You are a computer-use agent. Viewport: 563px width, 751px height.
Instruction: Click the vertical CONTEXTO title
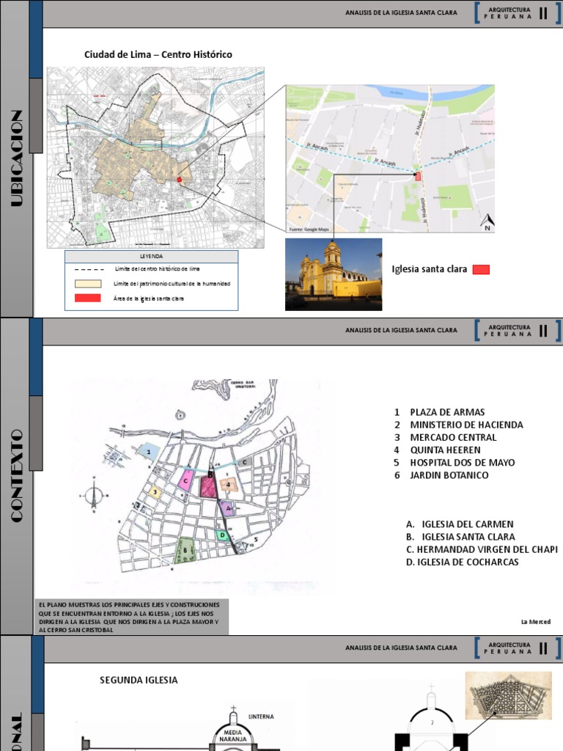pyautogui.click(x=16, y=475)
